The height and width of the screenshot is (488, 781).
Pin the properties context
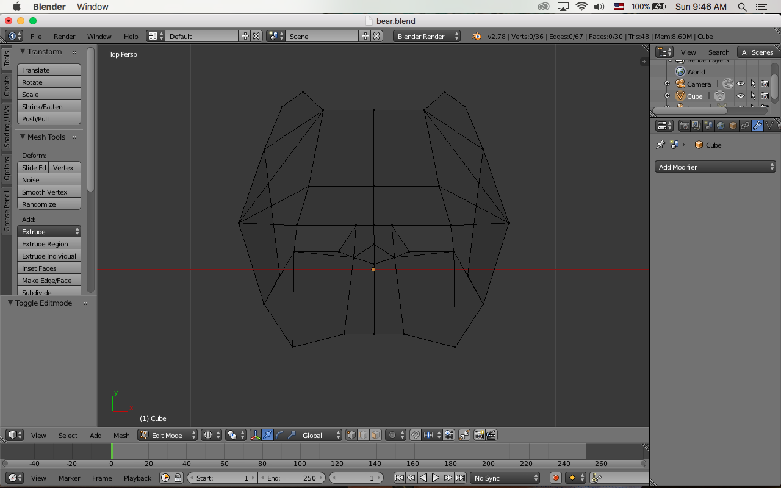660,145
